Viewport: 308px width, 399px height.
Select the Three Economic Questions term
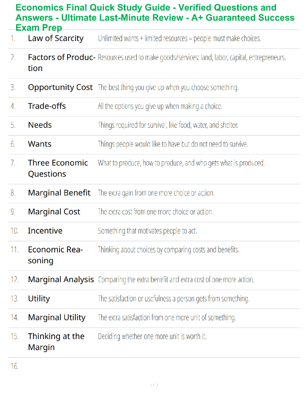(58, 168)
